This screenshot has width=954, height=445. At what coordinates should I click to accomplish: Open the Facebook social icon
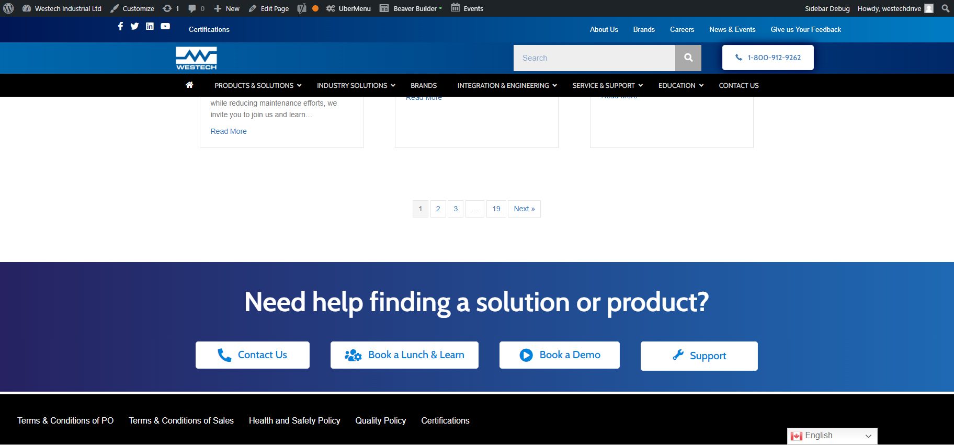[120, 26]
